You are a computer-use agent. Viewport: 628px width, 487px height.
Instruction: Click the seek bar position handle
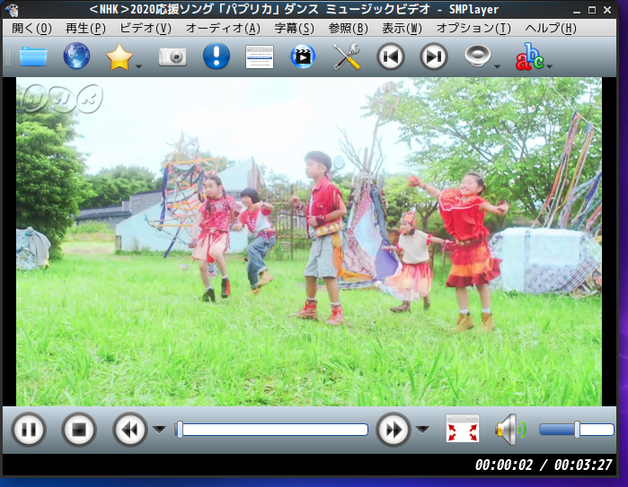180,430
